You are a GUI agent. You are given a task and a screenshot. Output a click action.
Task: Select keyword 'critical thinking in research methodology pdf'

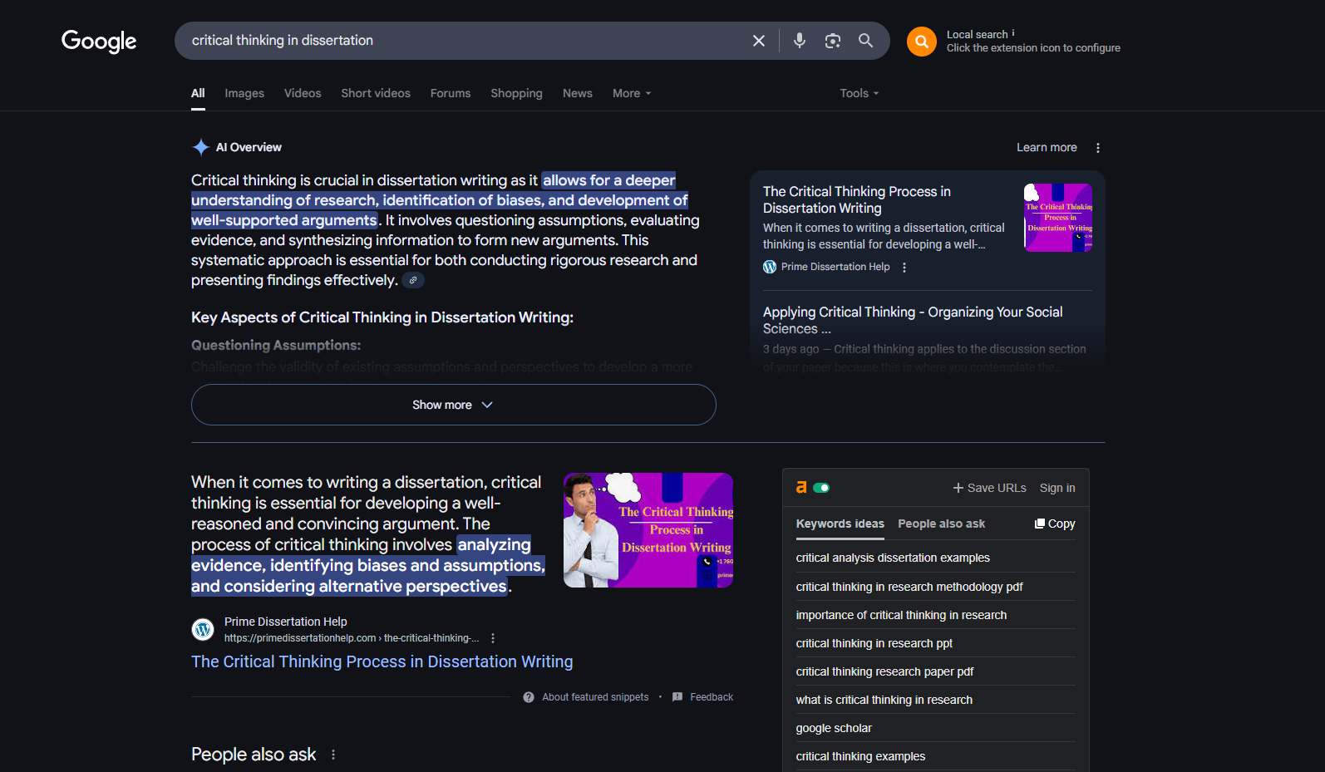[909, 587]
